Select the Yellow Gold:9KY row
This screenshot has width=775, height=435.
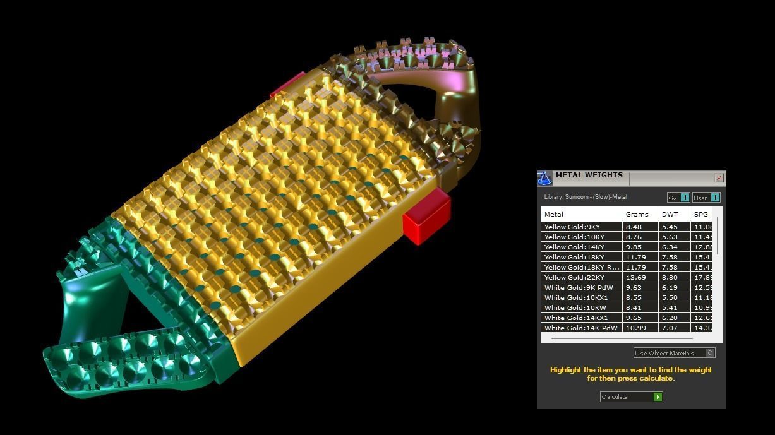pos(627,227)
